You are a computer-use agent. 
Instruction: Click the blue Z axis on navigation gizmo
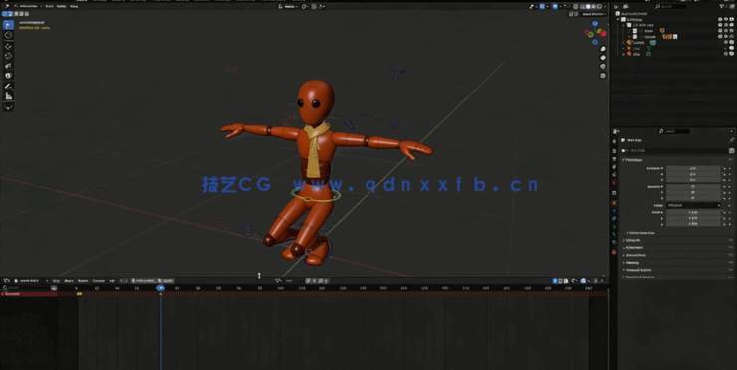click(595, 24)
